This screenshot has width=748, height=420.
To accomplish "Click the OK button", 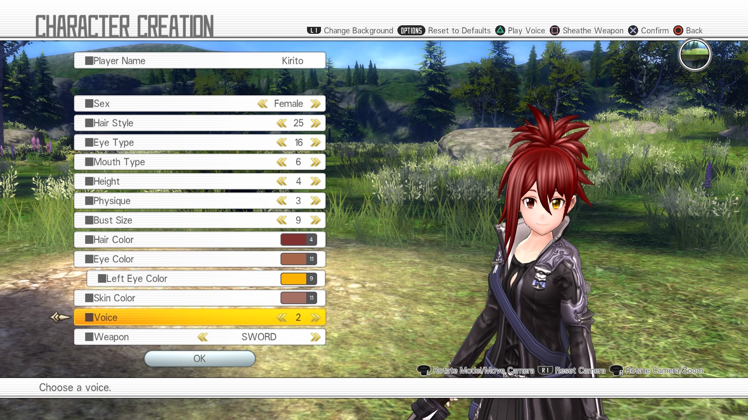I will (200, 359).
